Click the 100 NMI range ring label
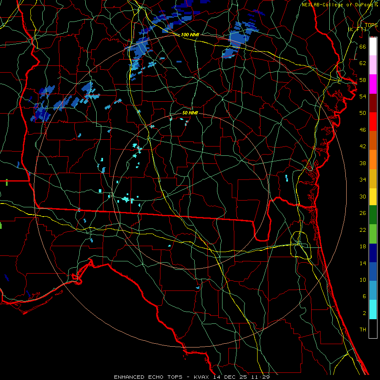 [190, 35]
